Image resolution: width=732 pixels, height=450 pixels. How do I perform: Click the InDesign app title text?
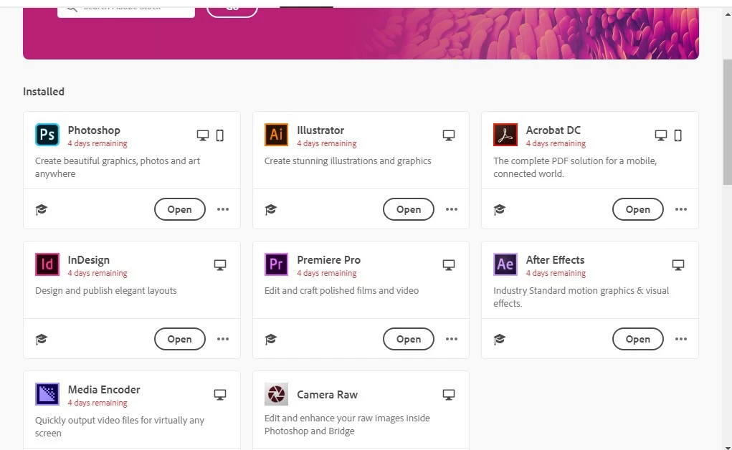pos(89,260)
